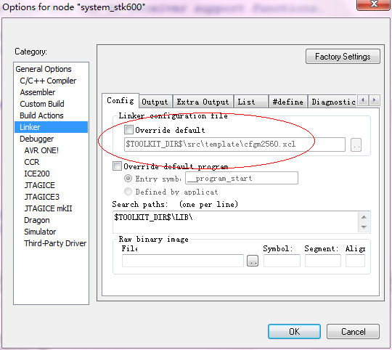Select Custom Build category
This screenshot has width=392, height=350.
point(42,104)
